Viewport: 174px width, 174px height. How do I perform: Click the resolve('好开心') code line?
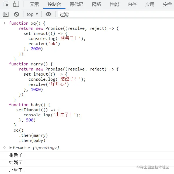click(x=49, y=84)
